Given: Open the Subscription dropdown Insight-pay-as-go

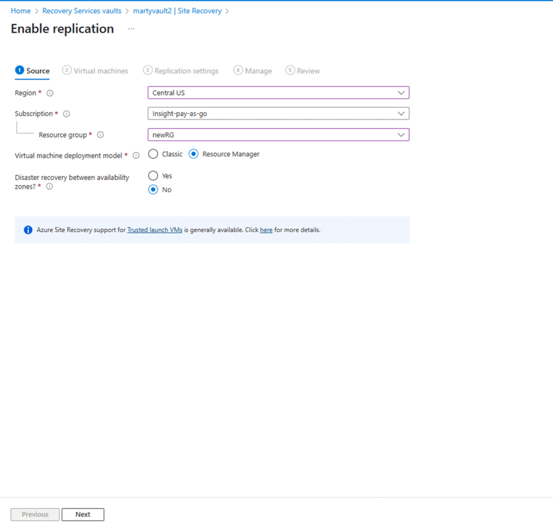Looking at the screenshot, I should click(x=278, y=113).
